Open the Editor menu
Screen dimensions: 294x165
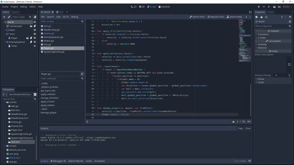[33, 7]
